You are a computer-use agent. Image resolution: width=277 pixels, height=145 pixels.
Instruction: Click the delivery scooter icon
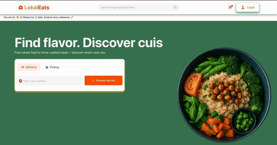tap(23, 67)
